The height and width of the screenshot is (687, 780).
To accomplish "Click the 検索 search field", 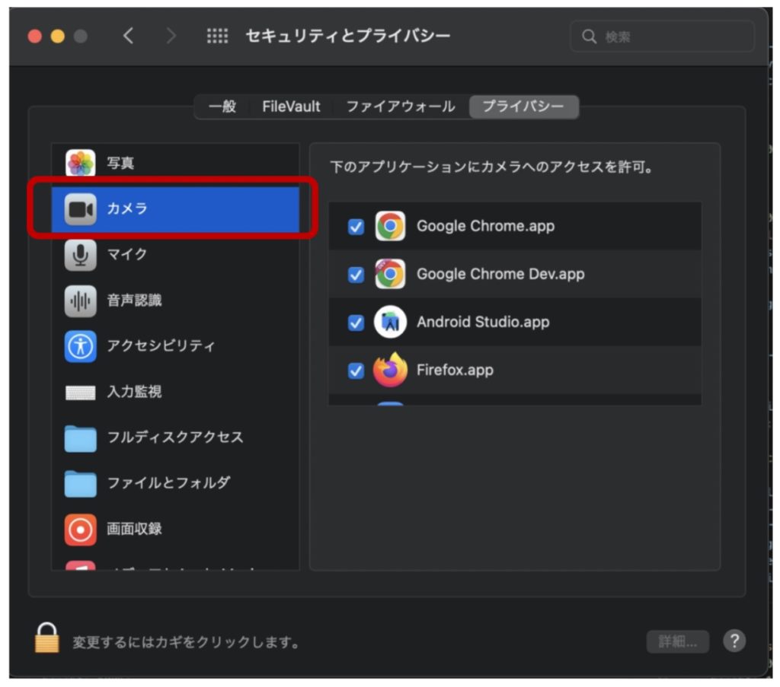I will pos(663,37).
